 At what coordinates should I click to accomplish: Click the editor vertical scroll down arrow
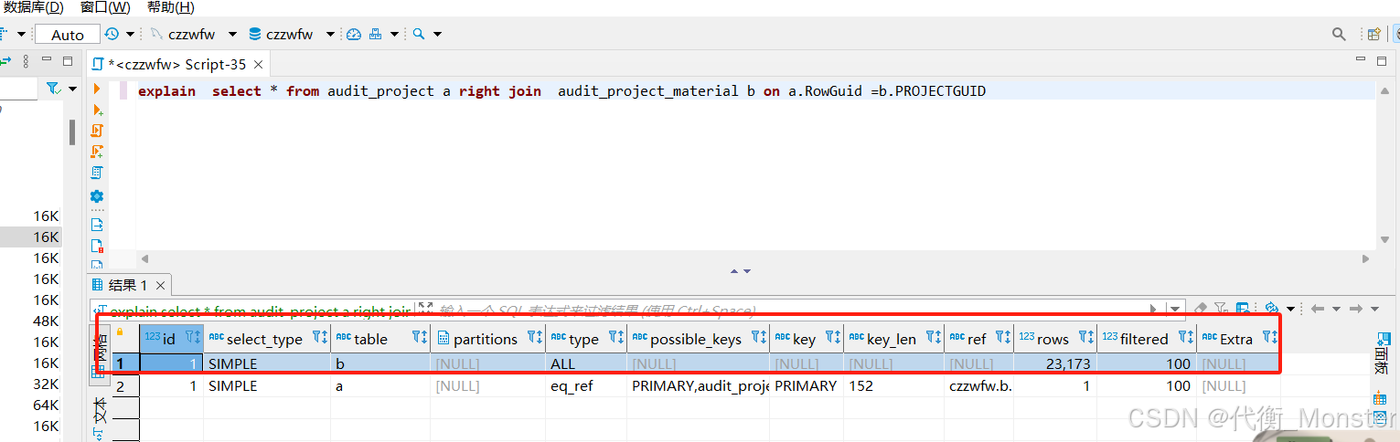click(1384, 240)
